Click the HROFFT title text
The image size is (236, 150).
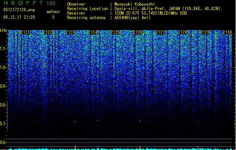click(23, 3)
